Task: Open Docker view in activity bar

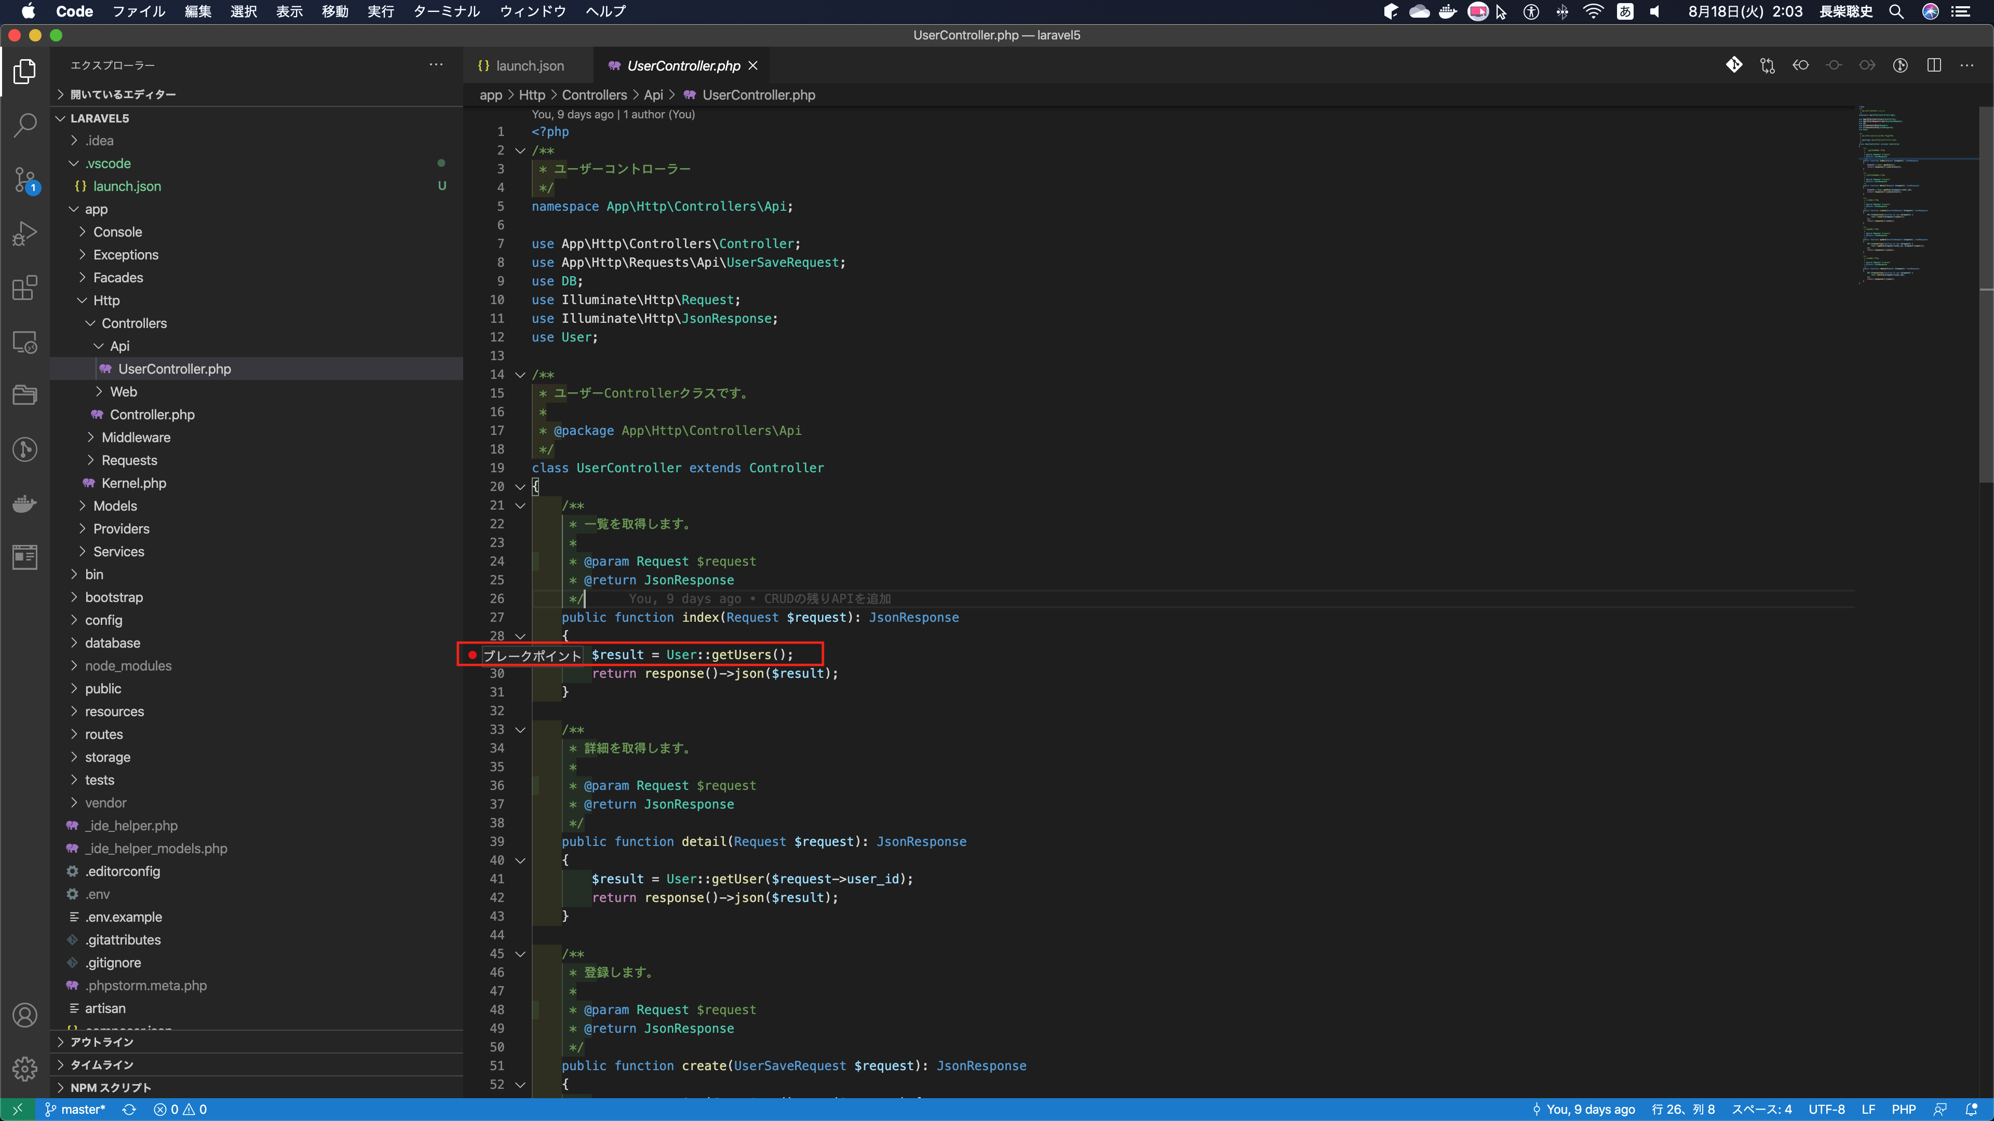Action: pos(25,503)
